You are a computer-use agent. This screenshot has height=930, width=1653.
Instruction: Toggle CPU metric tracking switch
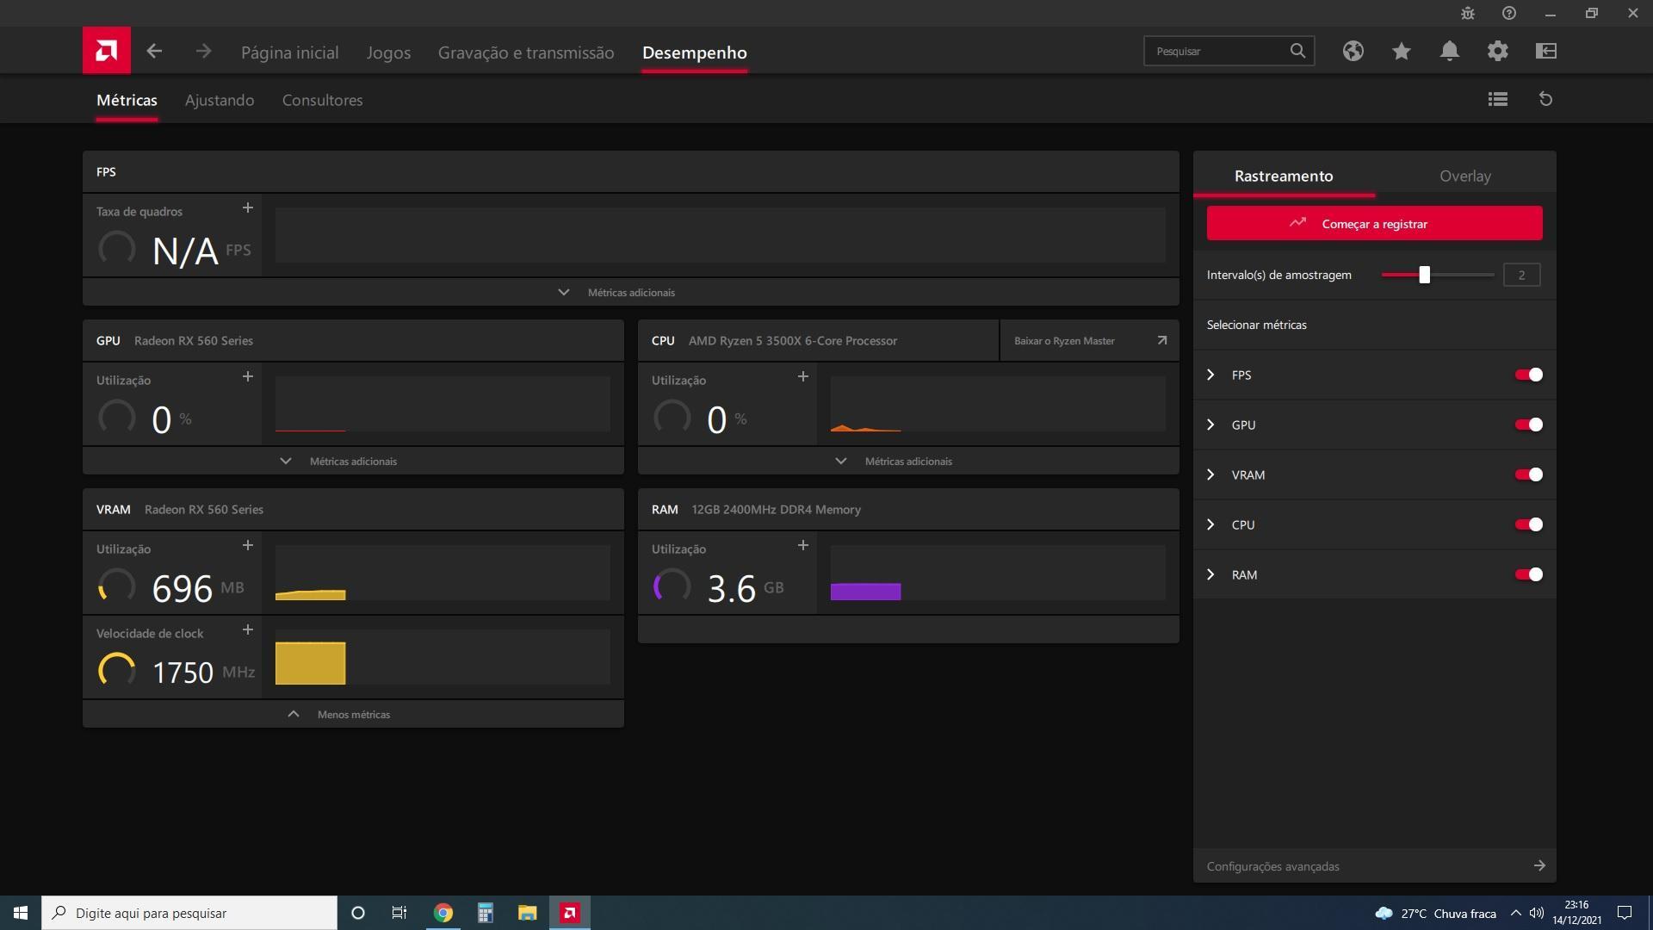click(1529, 524)
